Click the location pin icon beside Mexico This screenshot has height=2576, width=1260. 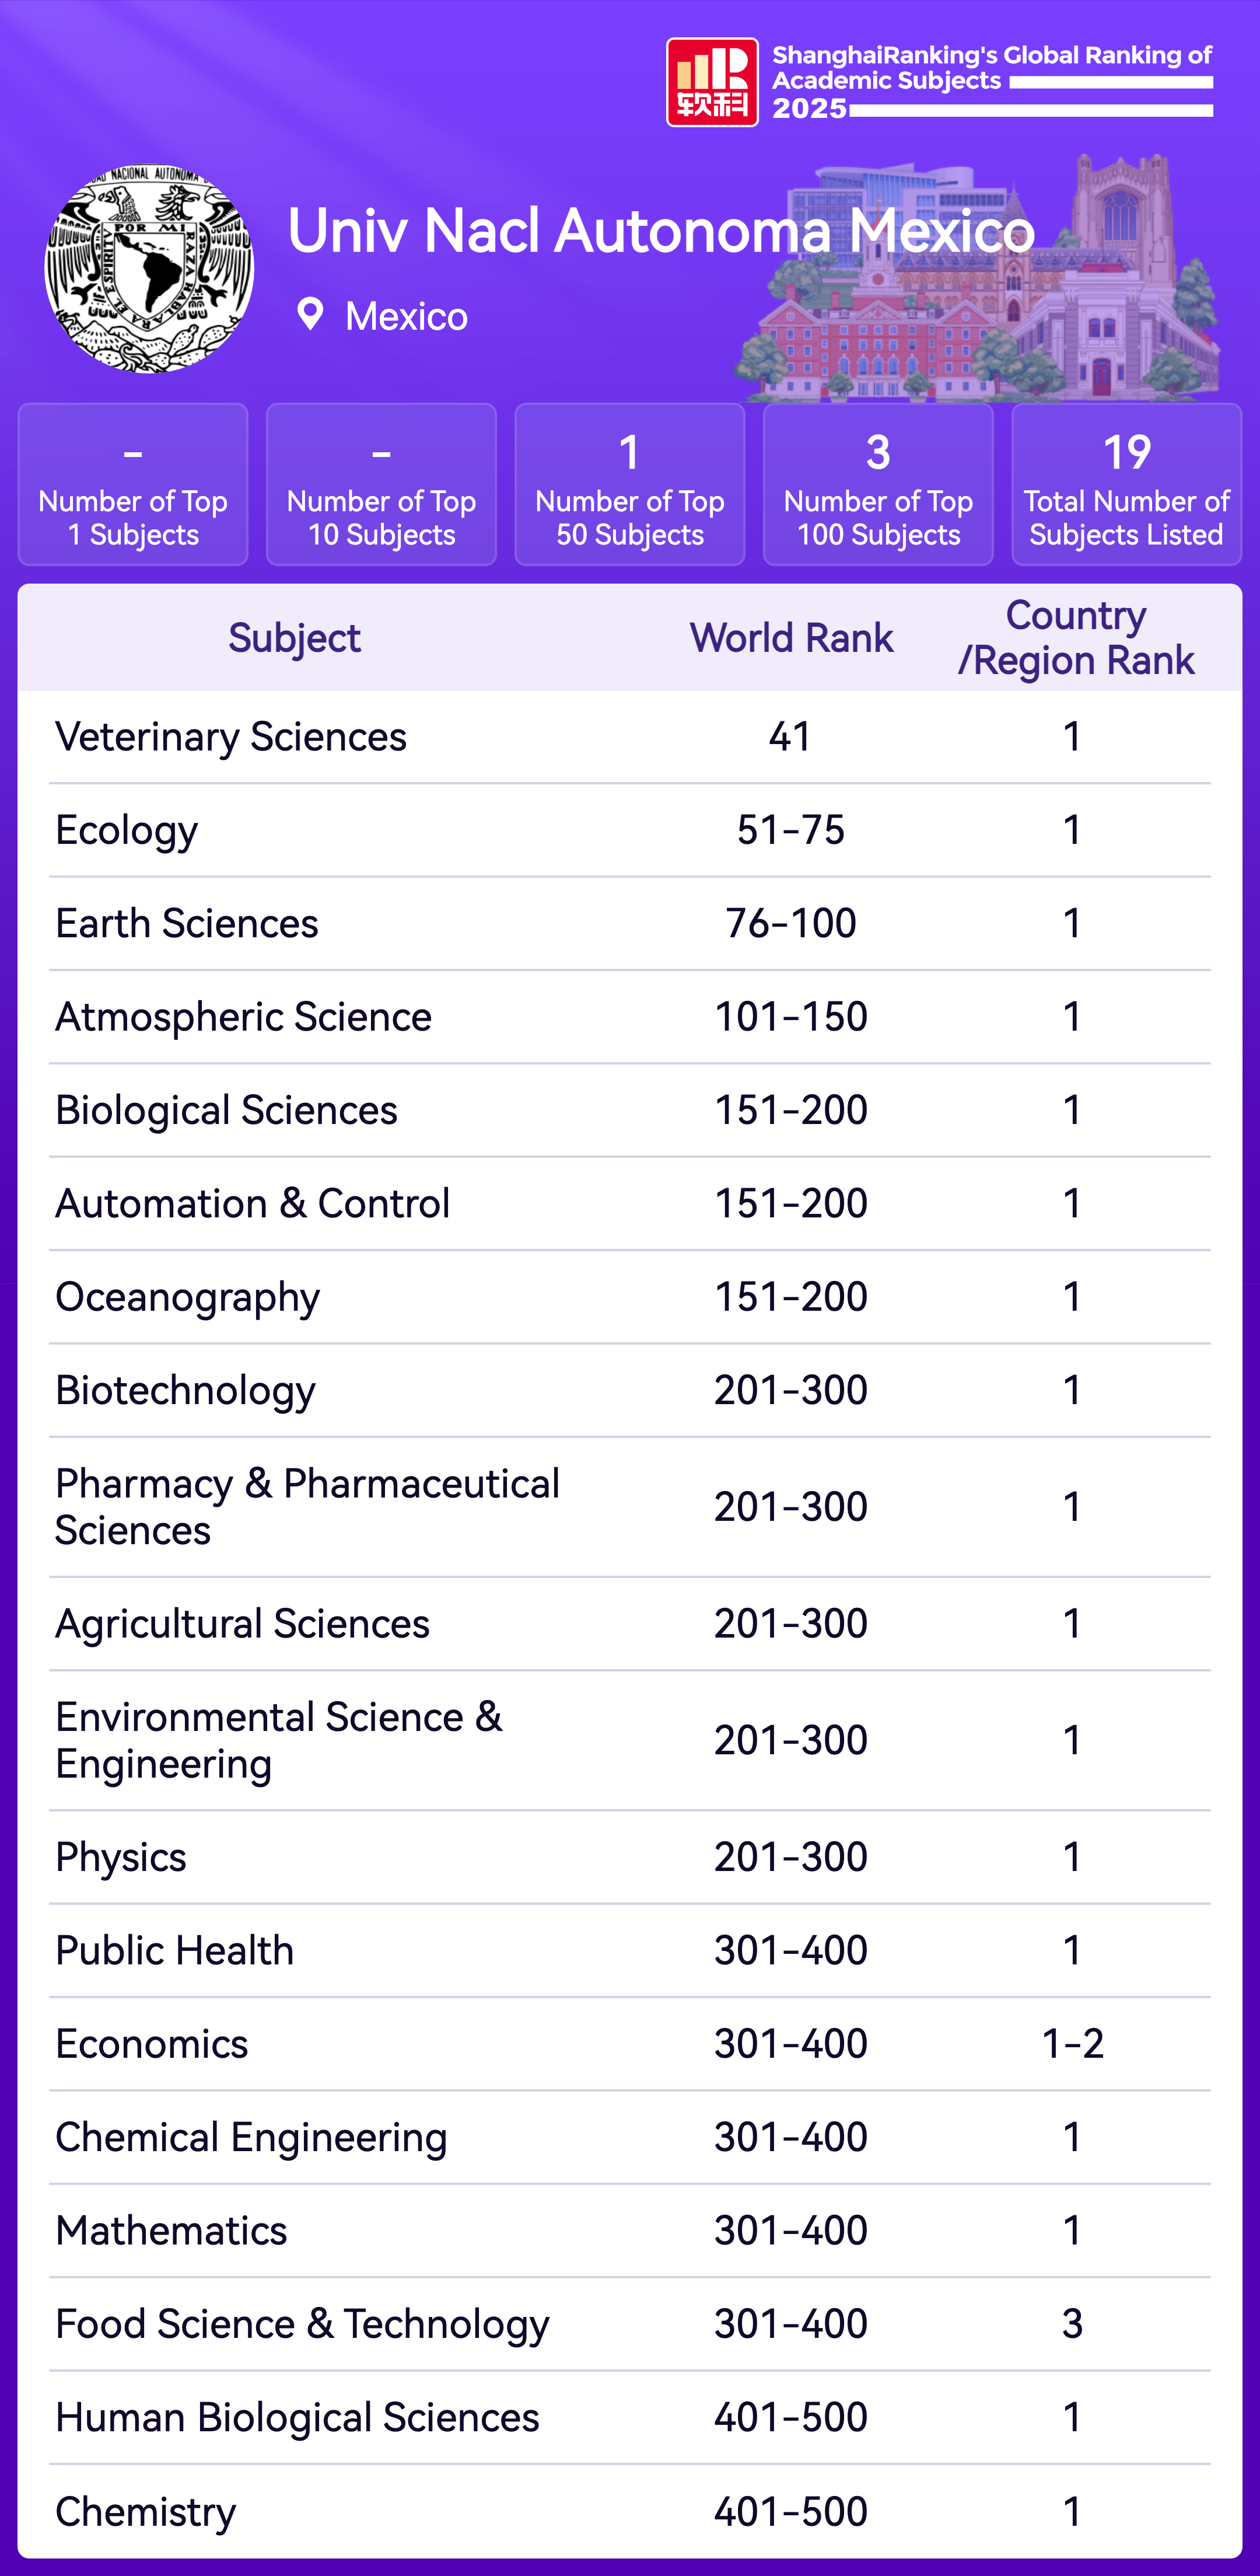click(x=310, y=315)
